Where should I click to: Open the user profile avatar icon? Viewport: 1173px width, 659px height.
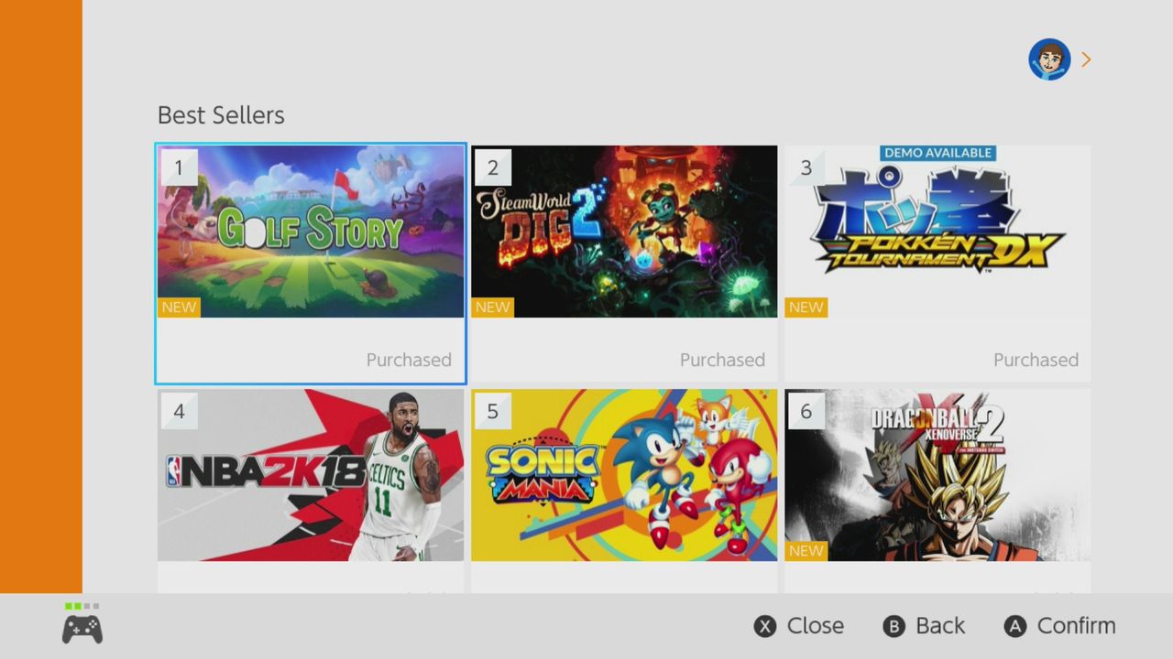(1049, 59)
